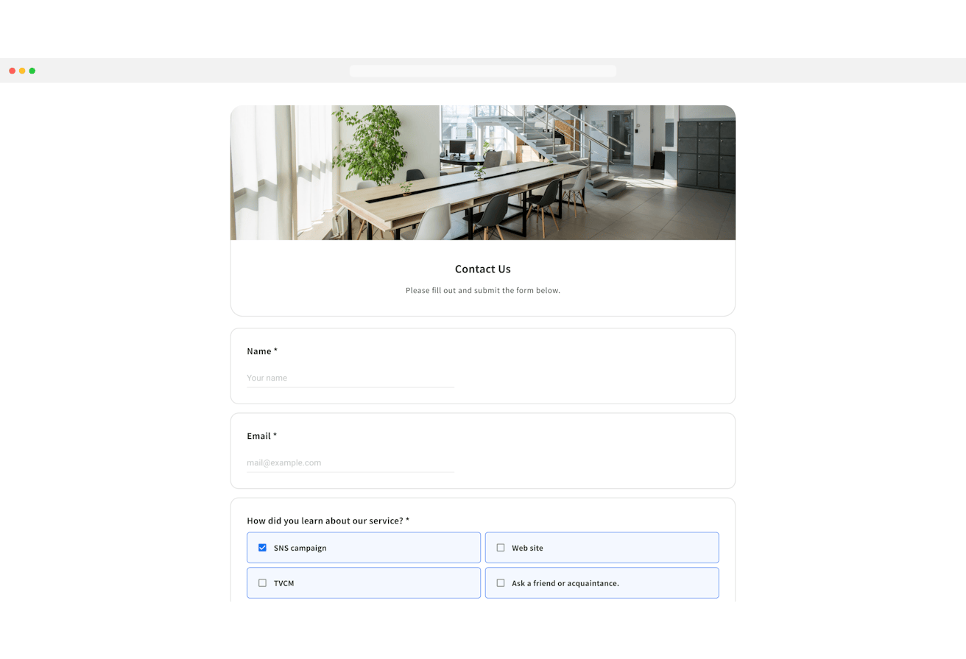The image size is (966, 659).
Task: Click the yellow minimize window dot
Action: tap(22, 71)
